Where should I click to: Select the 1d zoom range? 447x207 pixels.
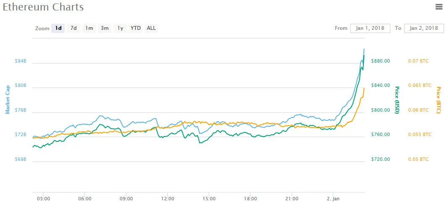[x=58, y=28]
